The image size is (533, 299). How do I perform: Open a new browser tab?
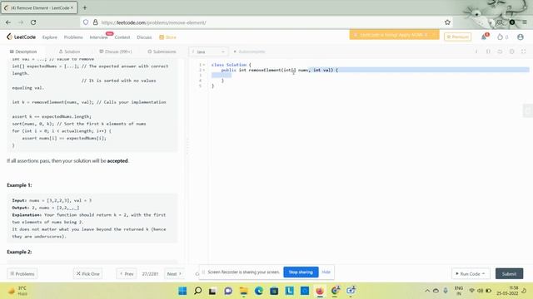(85, 7)
